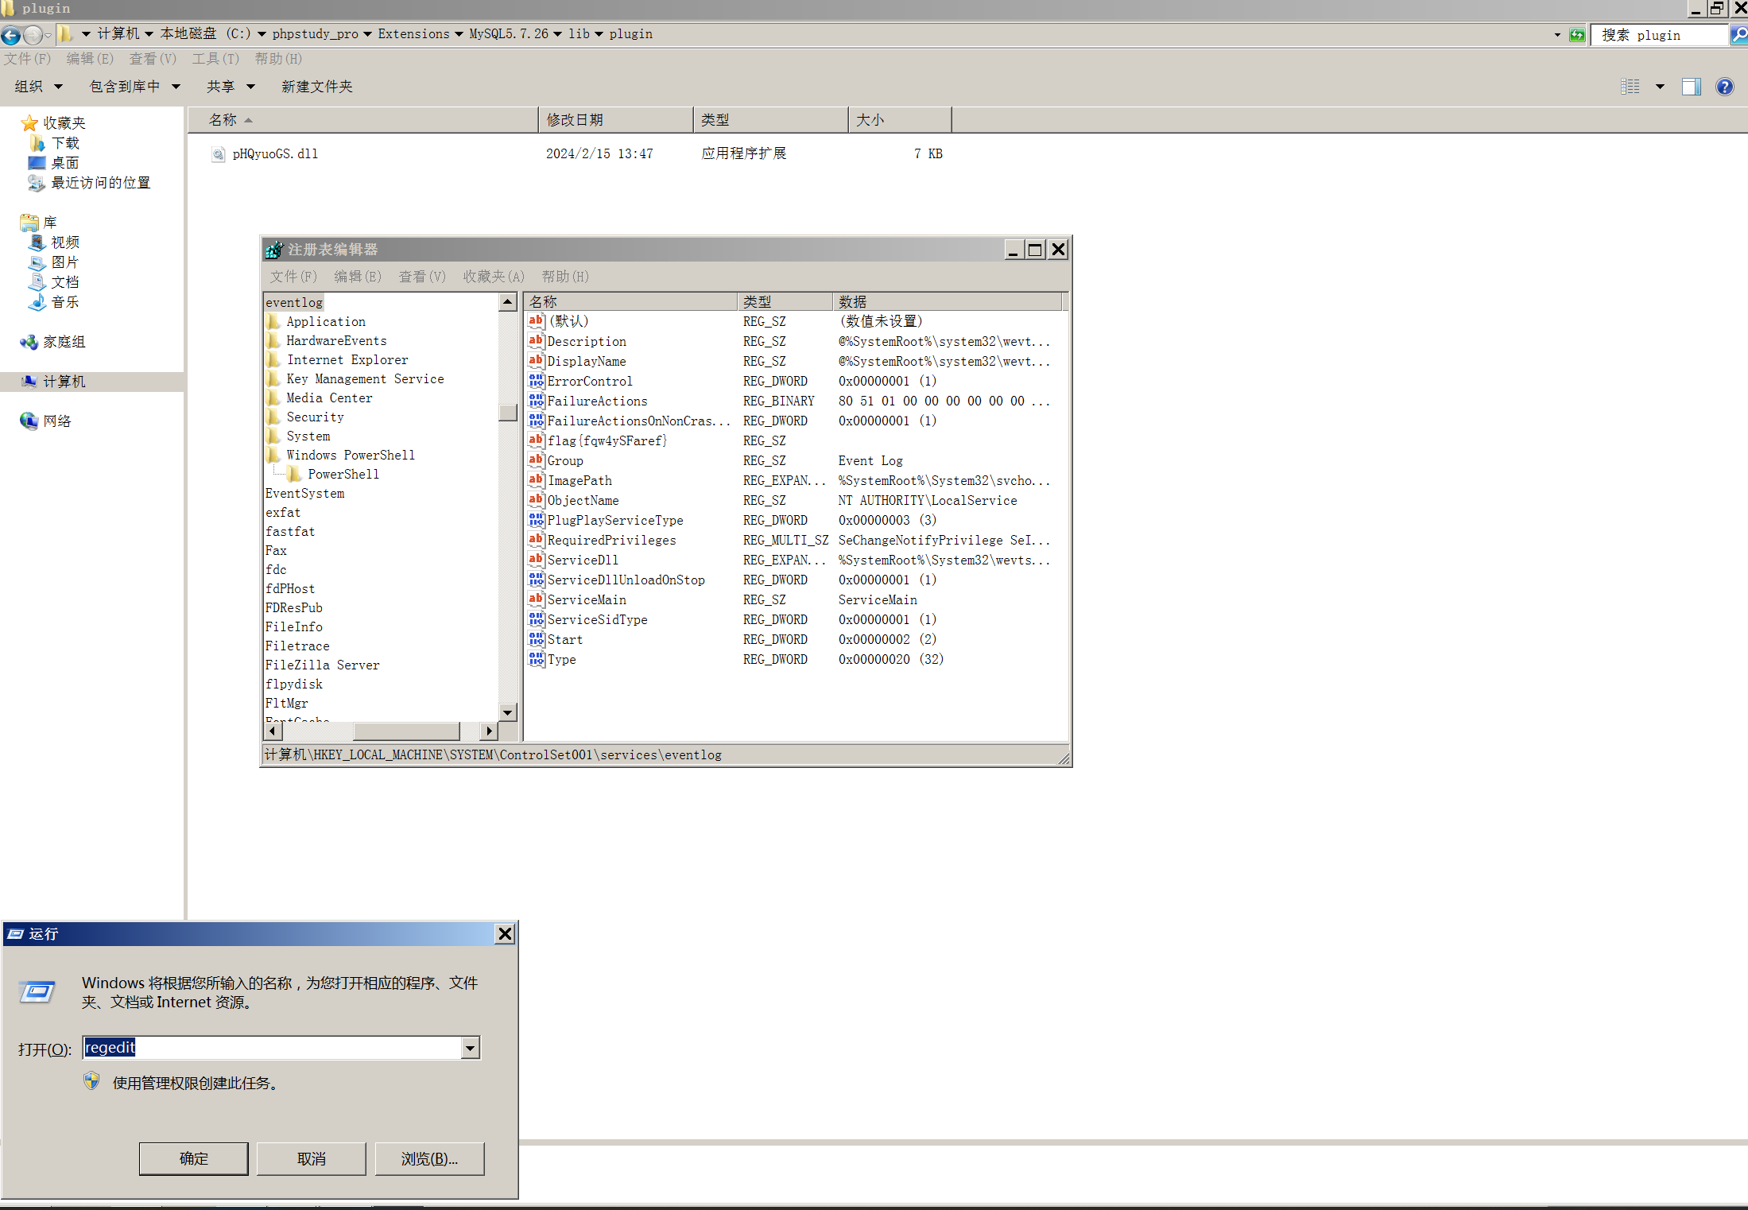Expand the 包含到库中 dropdown
The image size is (1748, 1210).
tap(134, 87)
